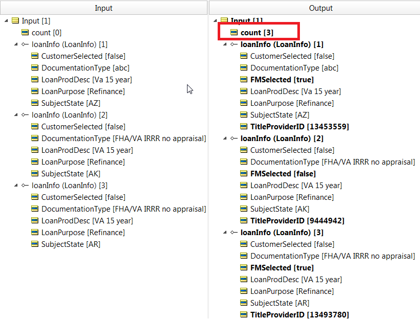Click the icon beside TitleProviderID [13493780]
This screenshot has width=420, height=321.
pyautogui.click(x=244, y=314)
